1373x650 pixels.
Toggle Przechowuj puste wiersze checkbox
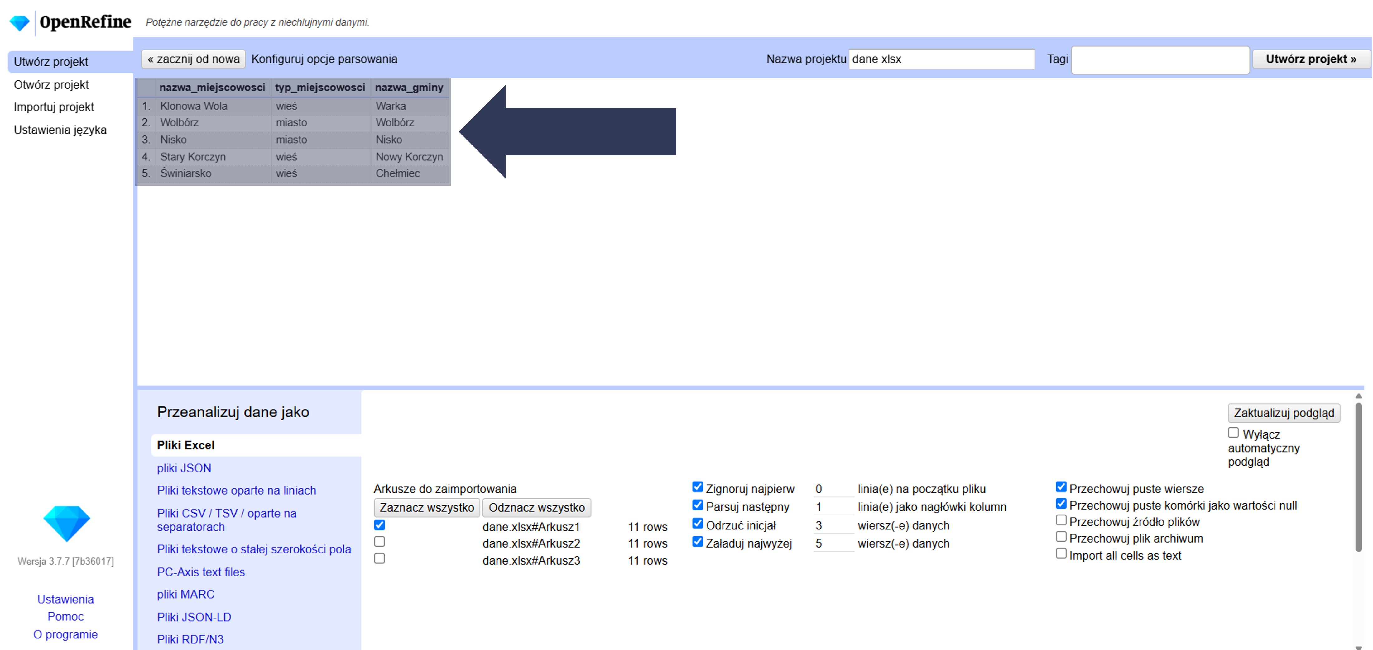(x=1061, y=487)
